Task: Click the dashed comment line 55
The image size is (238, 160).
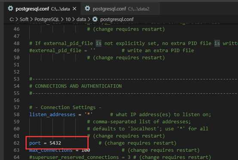Action: point(134,93)
